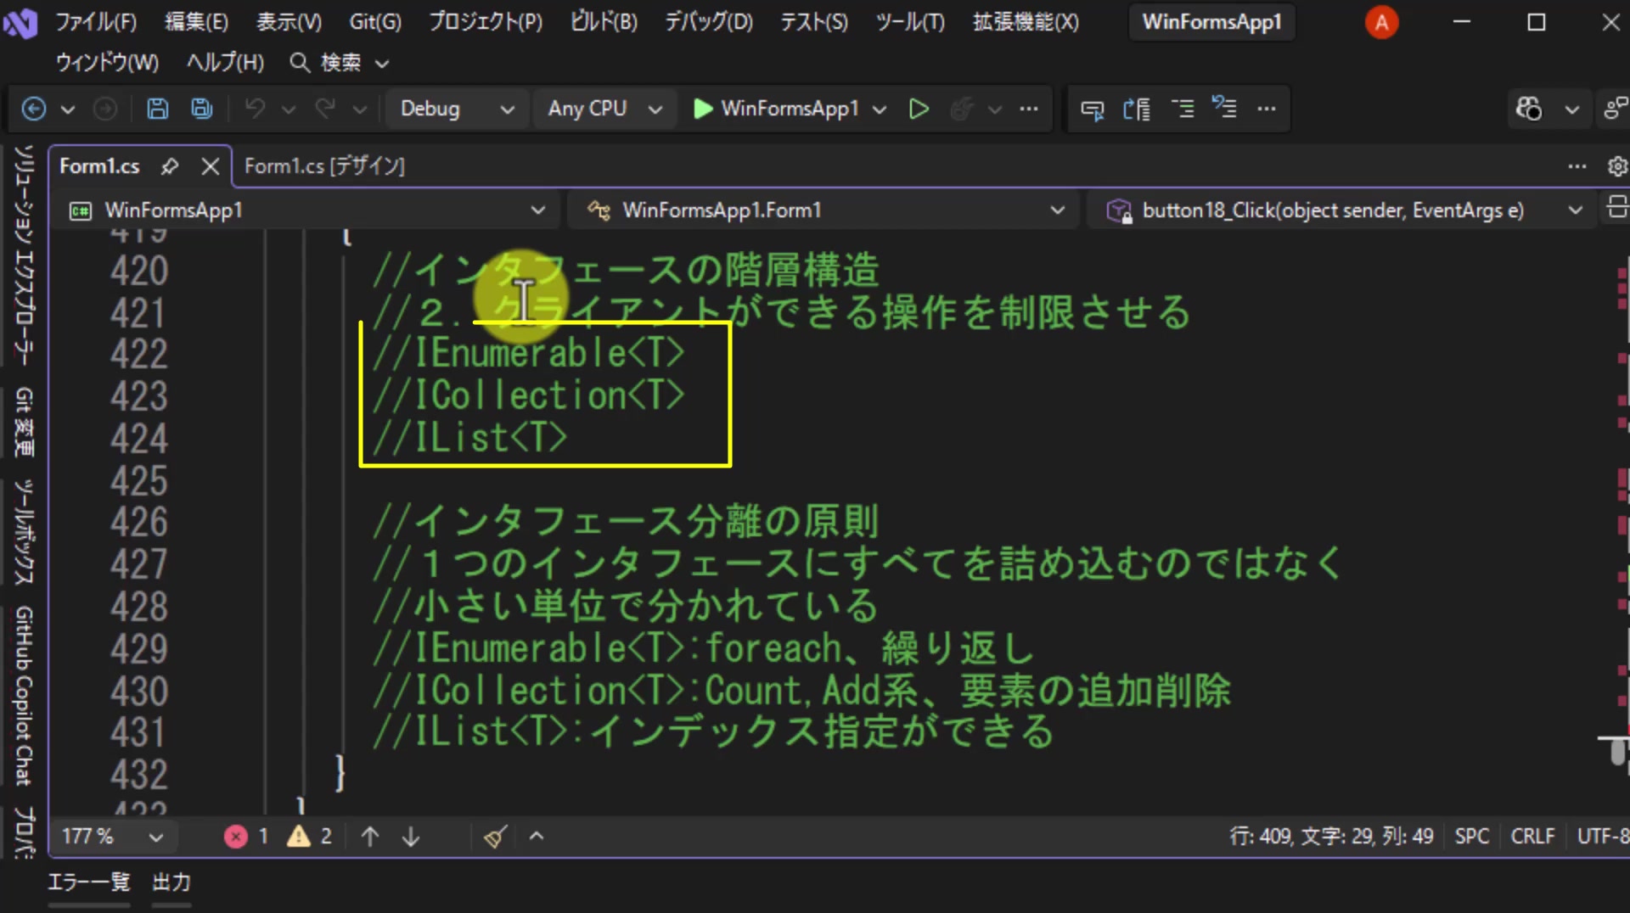Image resolution: width=1630 pixels, height=913 pixels.
Task: Open the Any CPU platform dropdown
Action: 604,109
